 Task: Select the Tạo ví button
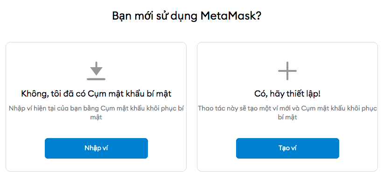coord(287,148)
